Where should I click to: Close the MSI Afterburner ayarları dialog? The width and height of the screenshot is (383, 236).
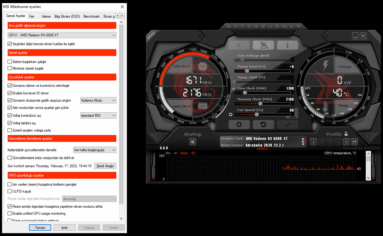[122, 7]
